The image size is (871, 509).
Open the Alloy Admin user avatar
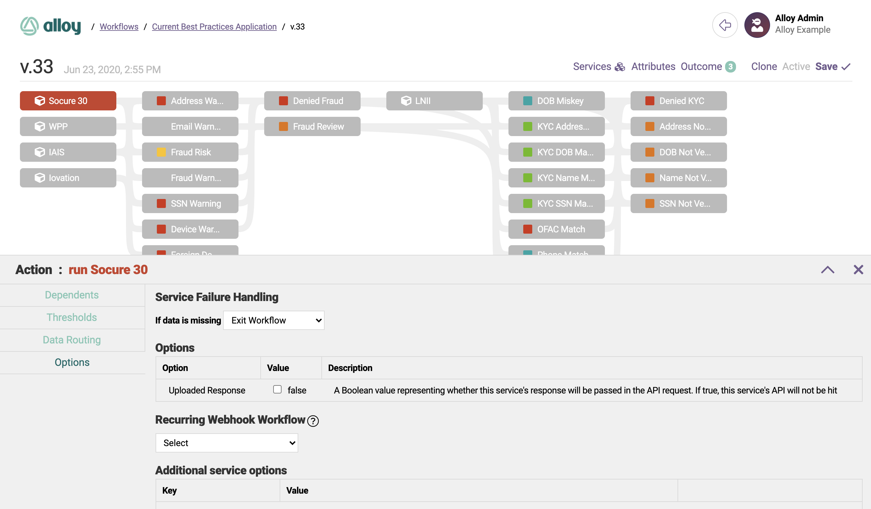click(x=757, y=25)
